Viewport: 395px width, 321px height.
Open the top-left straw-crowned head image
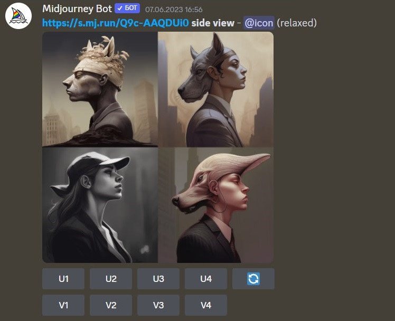click(x=100, y=89)
